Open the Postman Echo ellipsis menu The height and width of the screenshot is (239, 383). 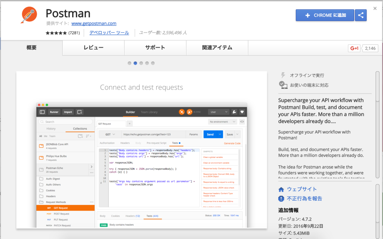pyautogui.click(x=92, y=173)
